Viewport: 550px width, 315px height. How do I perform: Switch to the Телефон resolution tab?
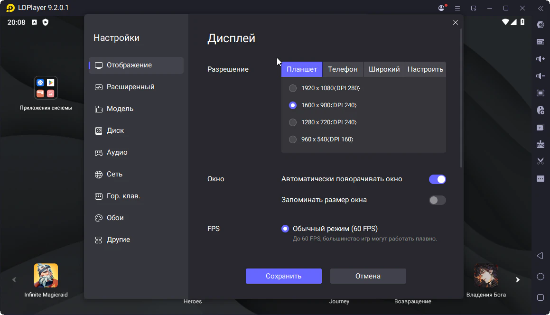point(343,69)
